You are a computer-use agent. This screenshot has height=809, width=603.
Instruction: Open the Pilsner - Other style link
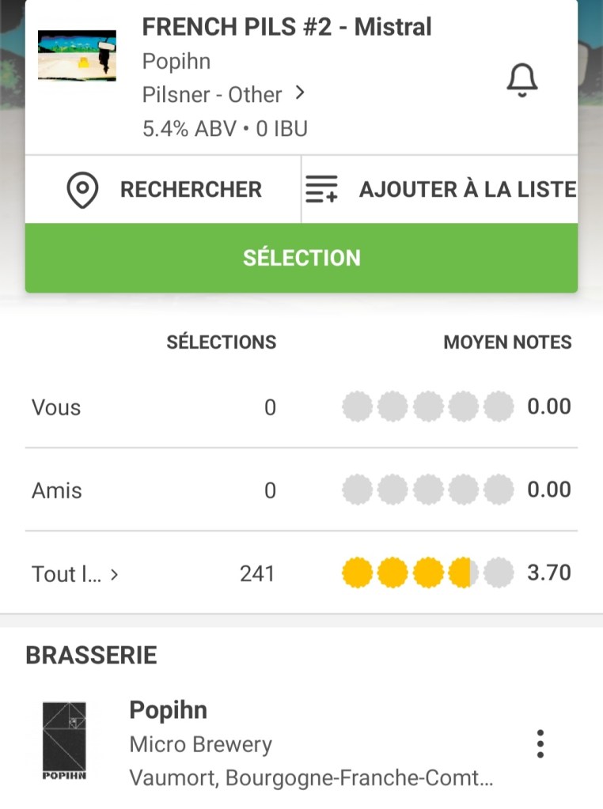tap(211, 95)
